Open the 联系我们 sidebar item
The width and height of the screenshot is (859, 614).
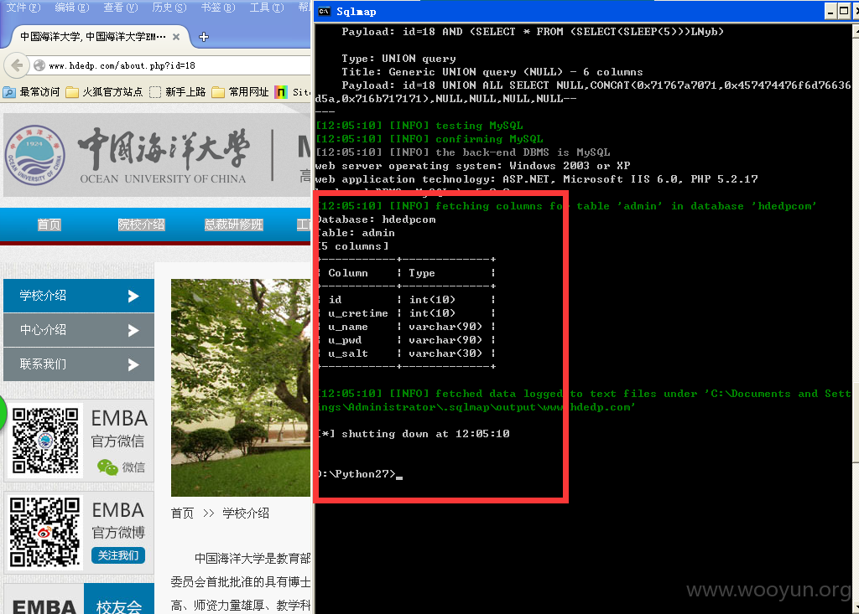[79, 364]
